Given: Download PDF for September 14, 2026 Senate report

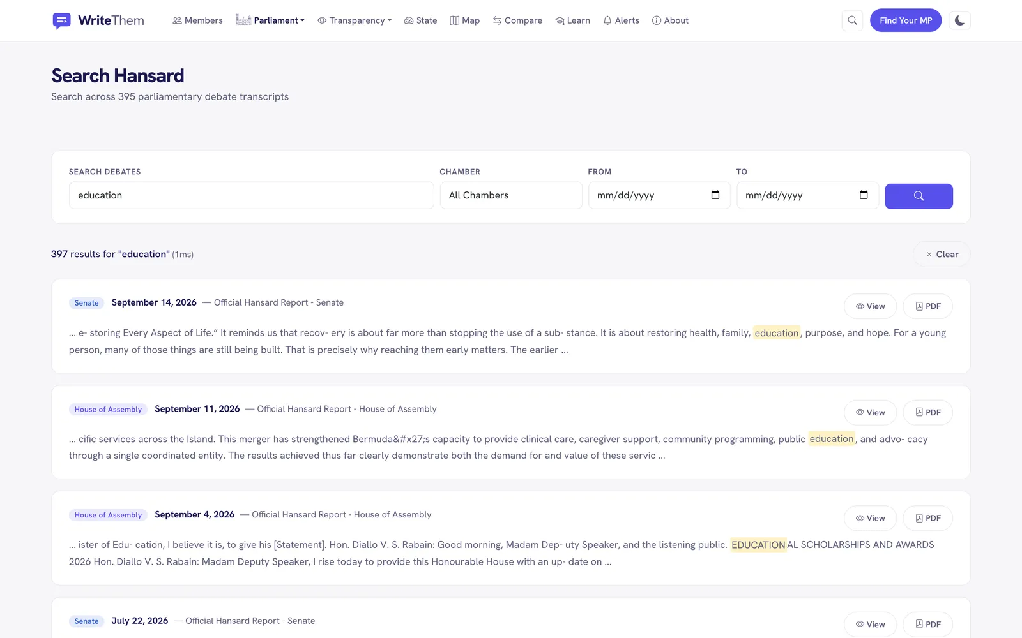Looking at the screenshot, I should click(x=927, y=306).
